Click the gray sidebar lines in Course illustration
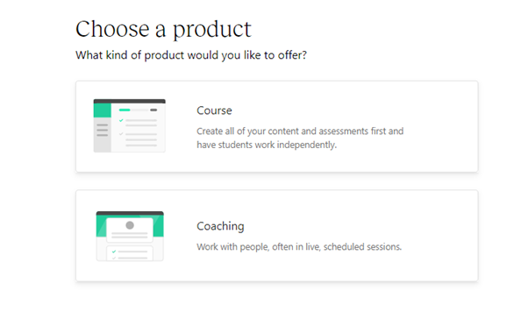This screenshot has height=319, width=528. [103, 130]
